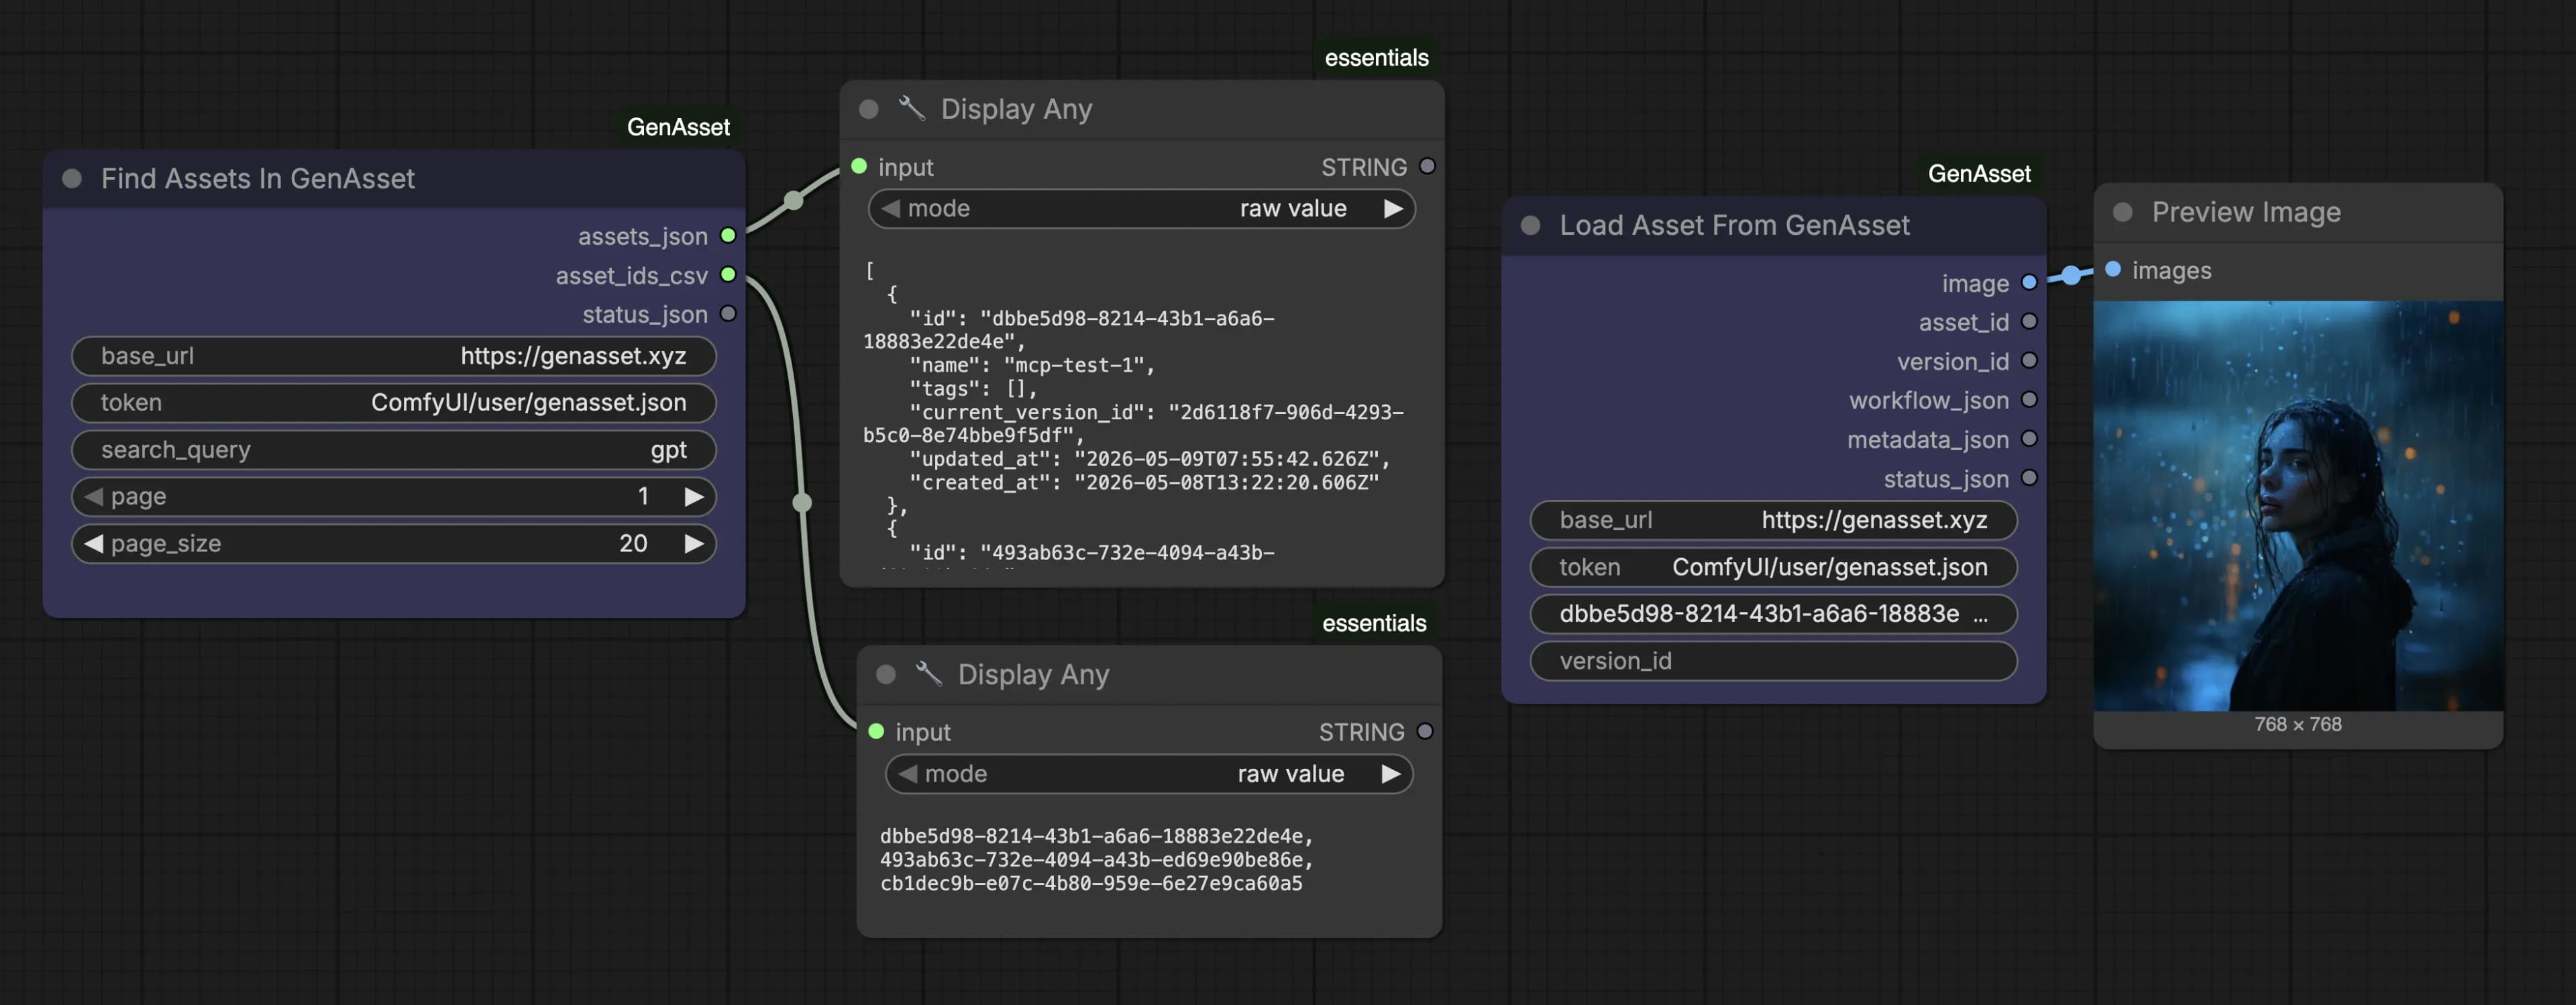The width and height of the screenshot is (2576, 1005).
Task: Click the link midpoint on assets_json wire
Action: pos(793,201)
